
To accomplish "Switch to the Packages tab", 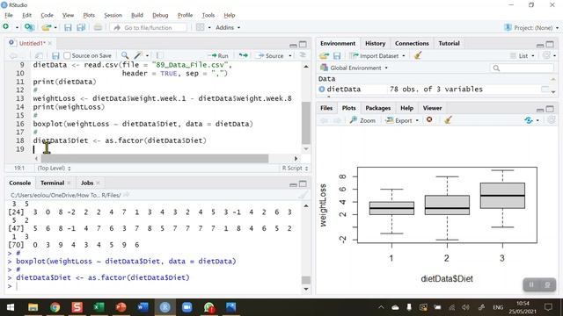I will pos(377,108).
